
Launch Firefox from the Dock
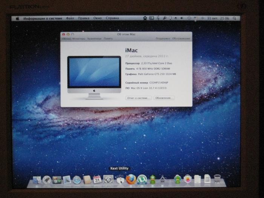coord(131,179)
